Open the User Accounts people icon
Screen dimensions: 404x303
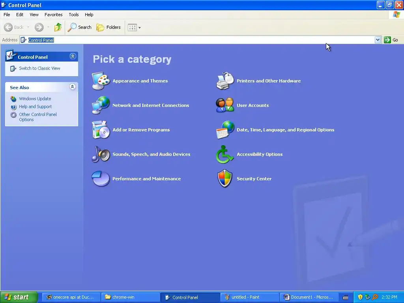click(225, 105)
